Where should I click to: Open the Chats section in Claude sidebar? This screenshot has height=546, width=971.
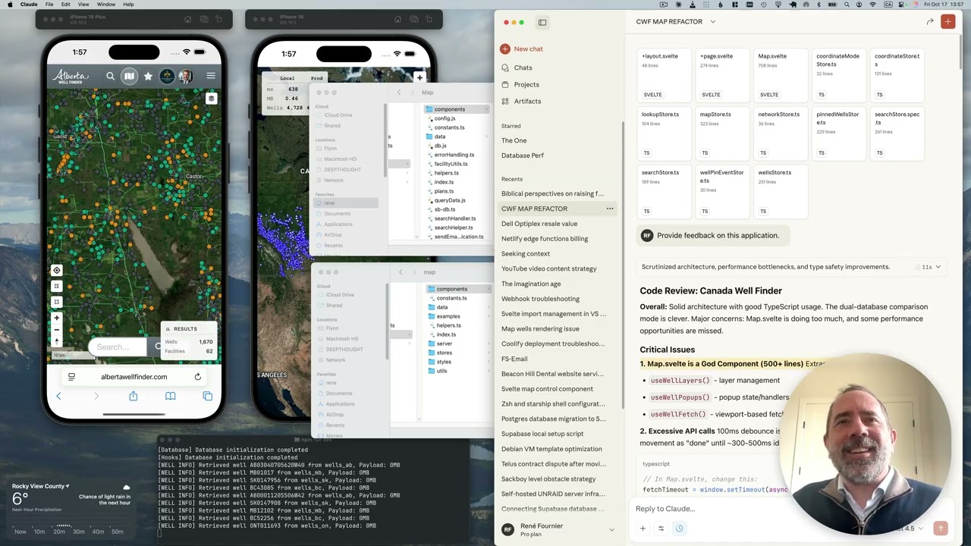[x=523, y=67]
